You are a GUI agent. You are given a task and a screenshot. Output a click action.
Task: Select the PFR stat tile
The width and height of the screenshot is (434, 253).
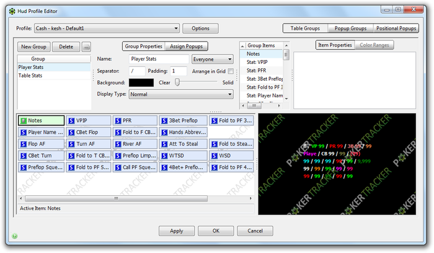coord(135,120)
